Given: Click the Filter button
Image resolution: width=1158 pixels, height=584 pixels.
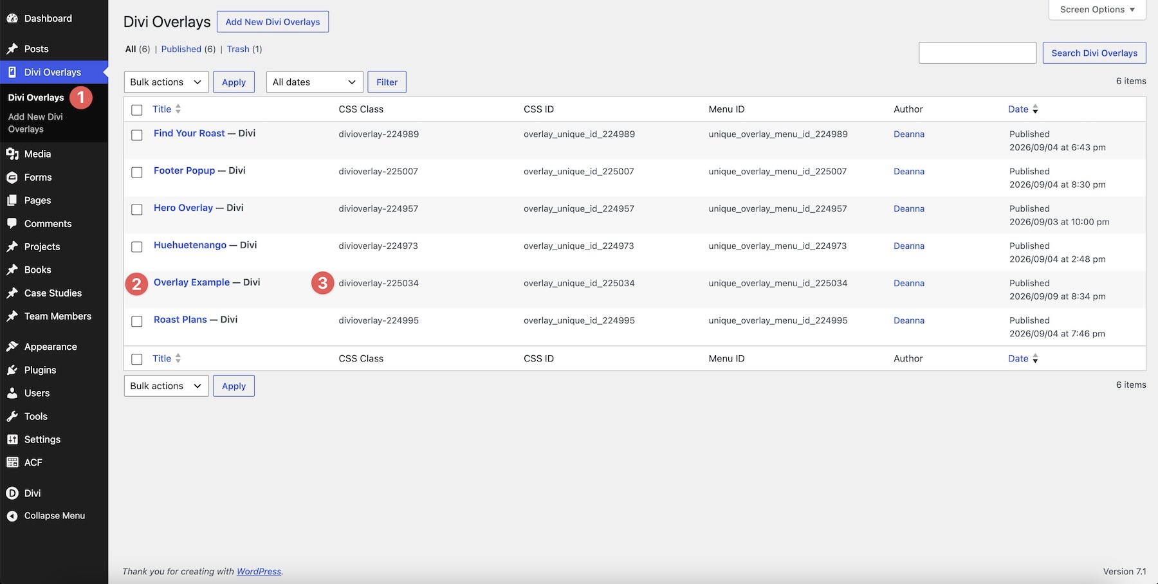Looking at the screenshot, I should (x=387, y=82).
